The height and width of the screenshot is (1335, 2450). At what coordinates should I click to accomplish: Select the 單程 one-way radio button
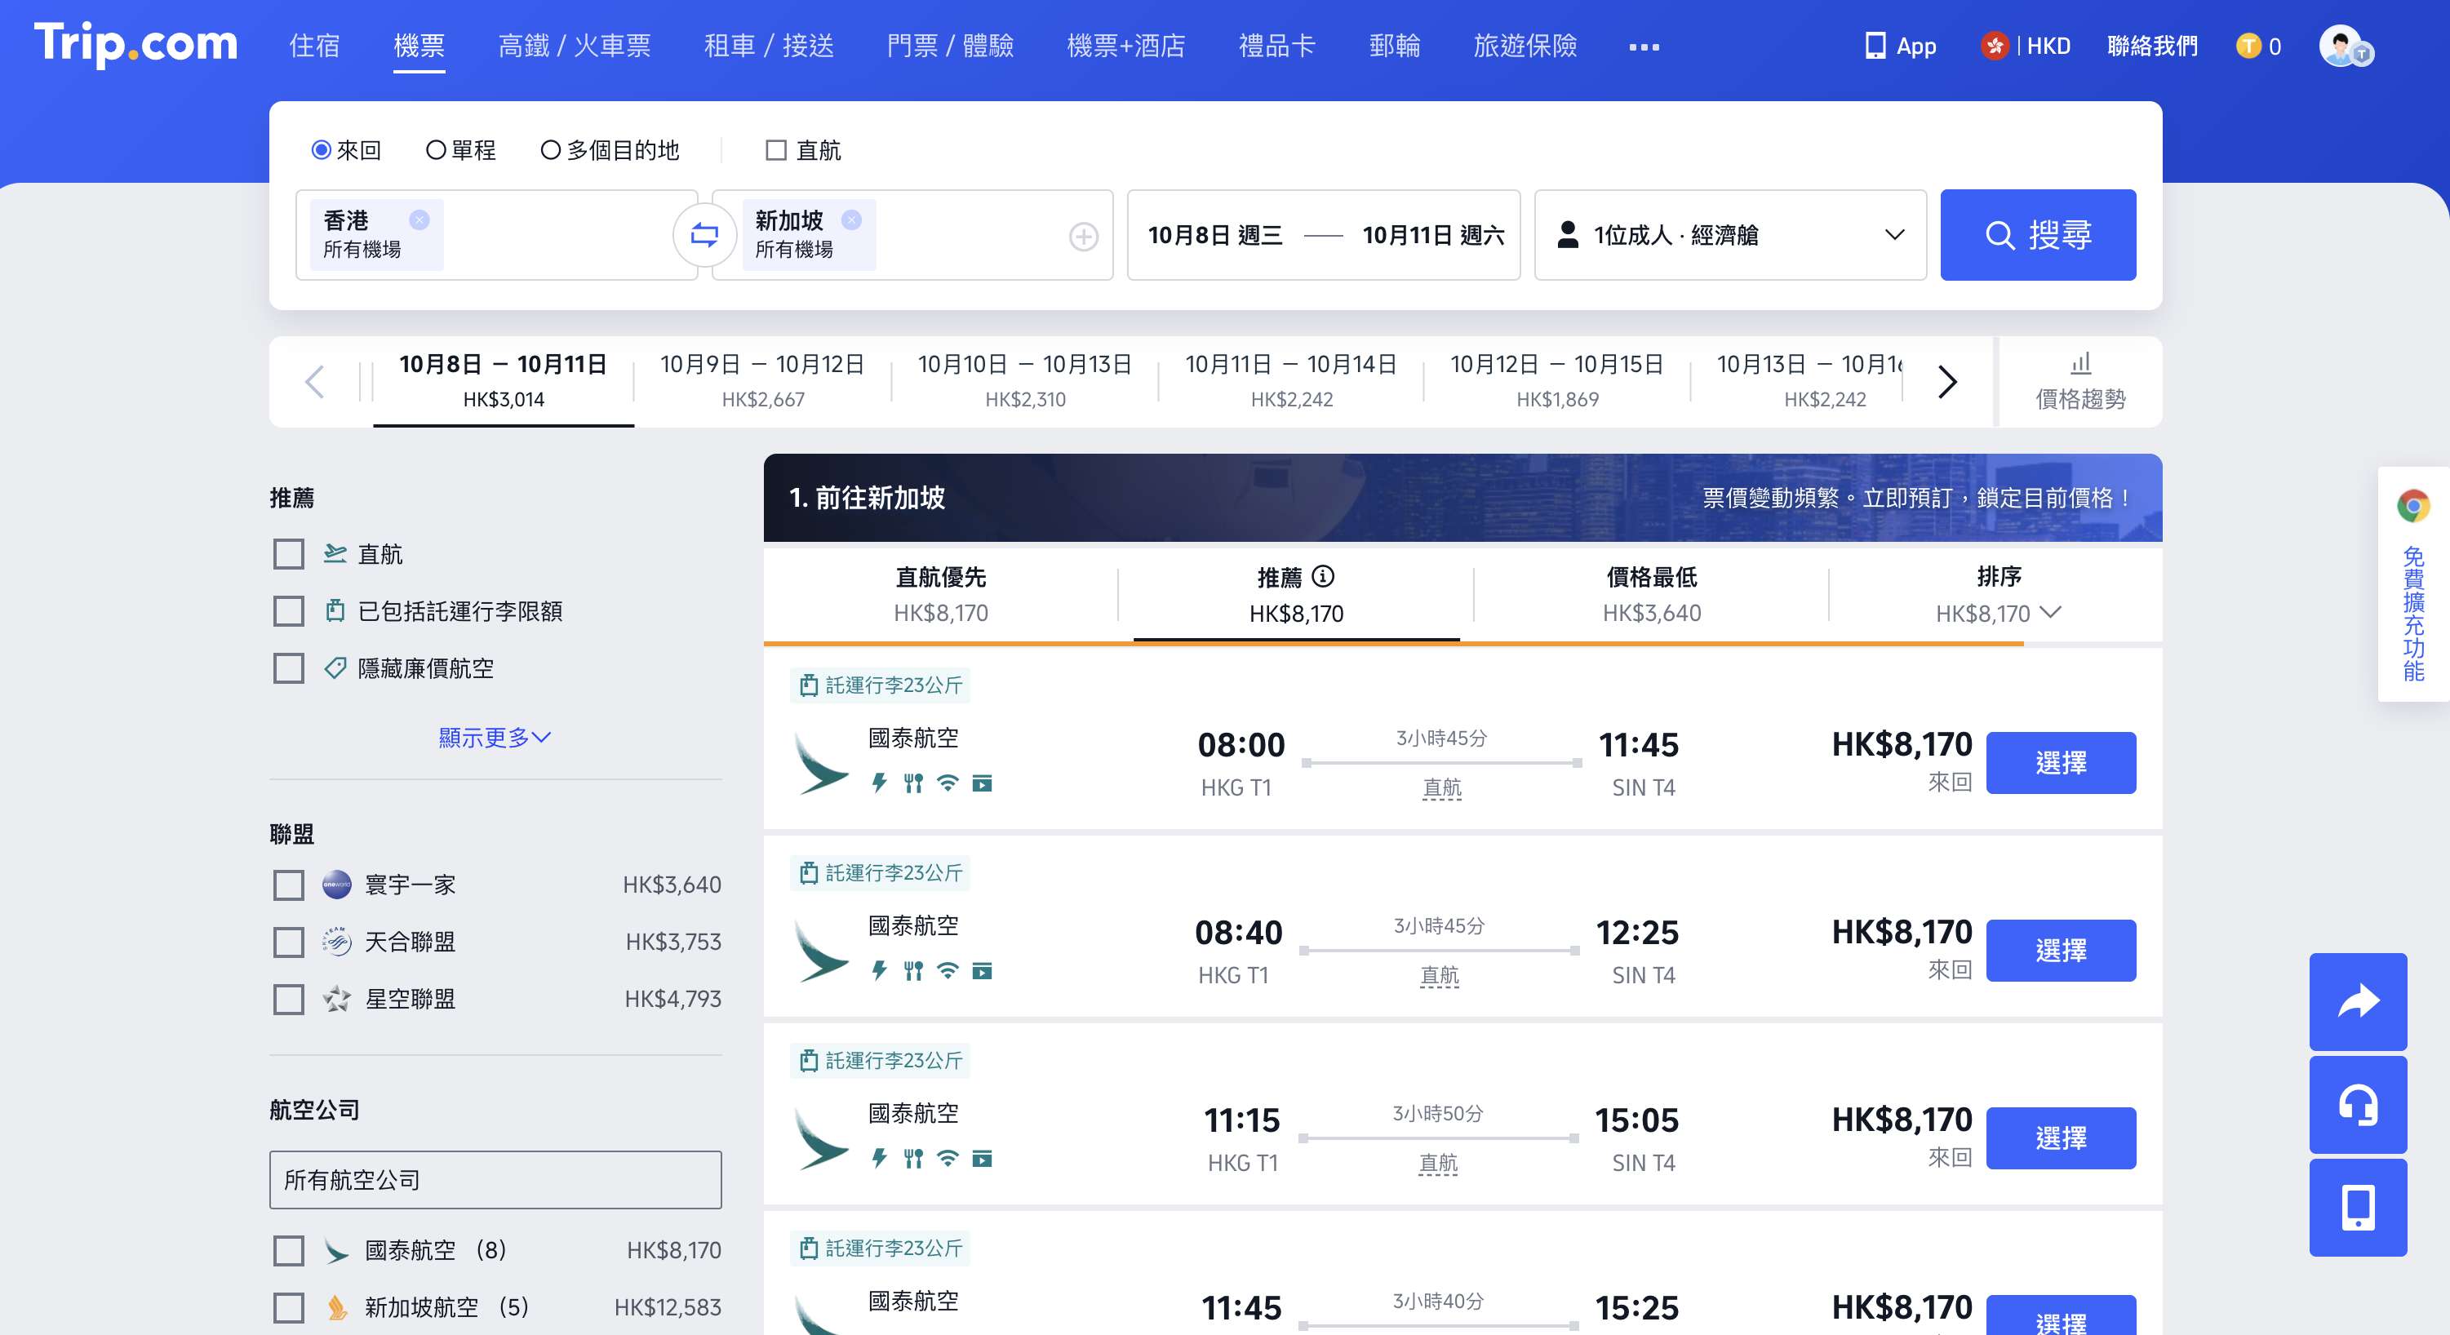436,150
